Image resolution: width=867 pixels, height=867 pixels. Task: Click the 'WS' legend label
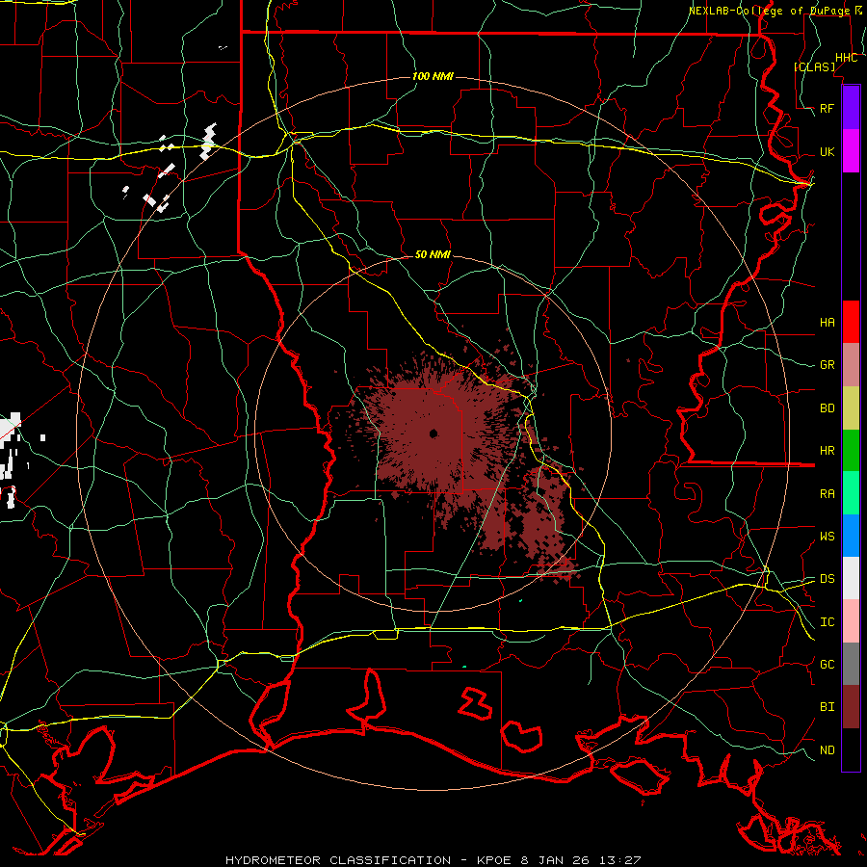pos(828,537)
